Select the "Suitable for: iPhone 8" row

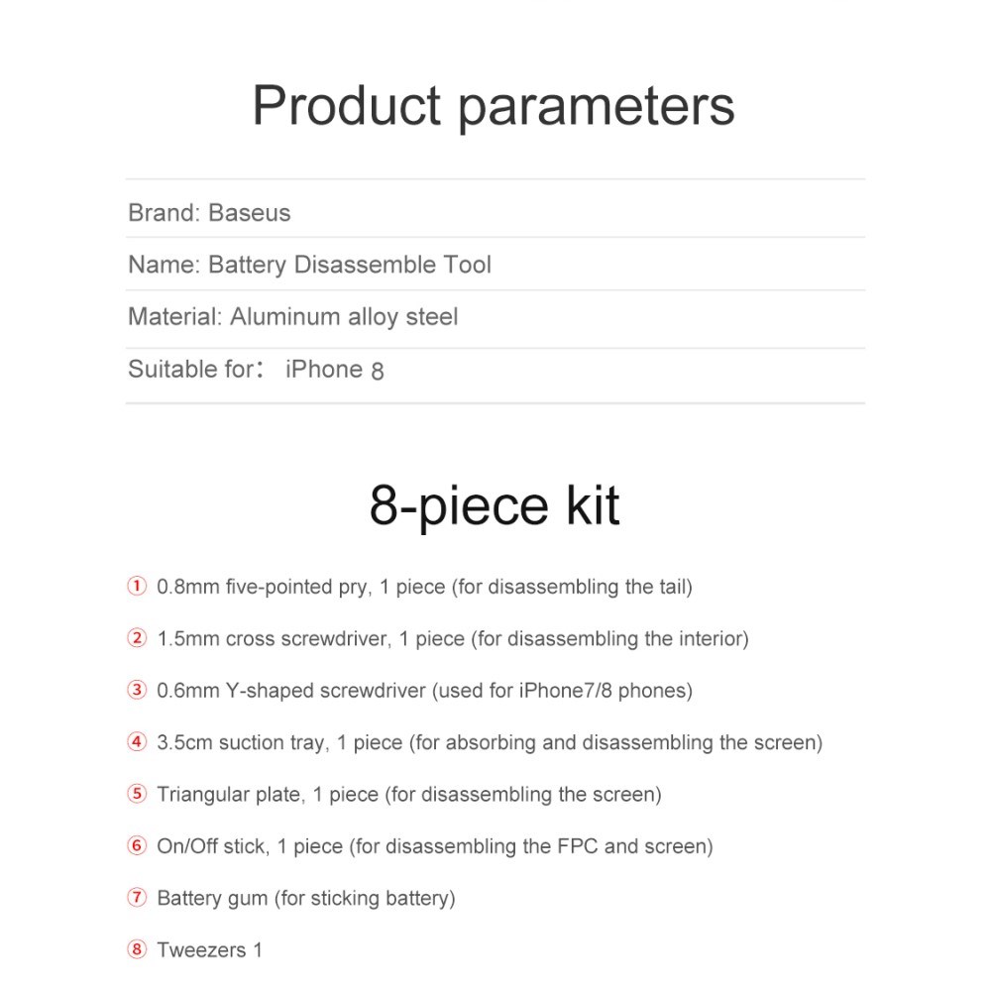pyautogui.click(x=256, y=370)
